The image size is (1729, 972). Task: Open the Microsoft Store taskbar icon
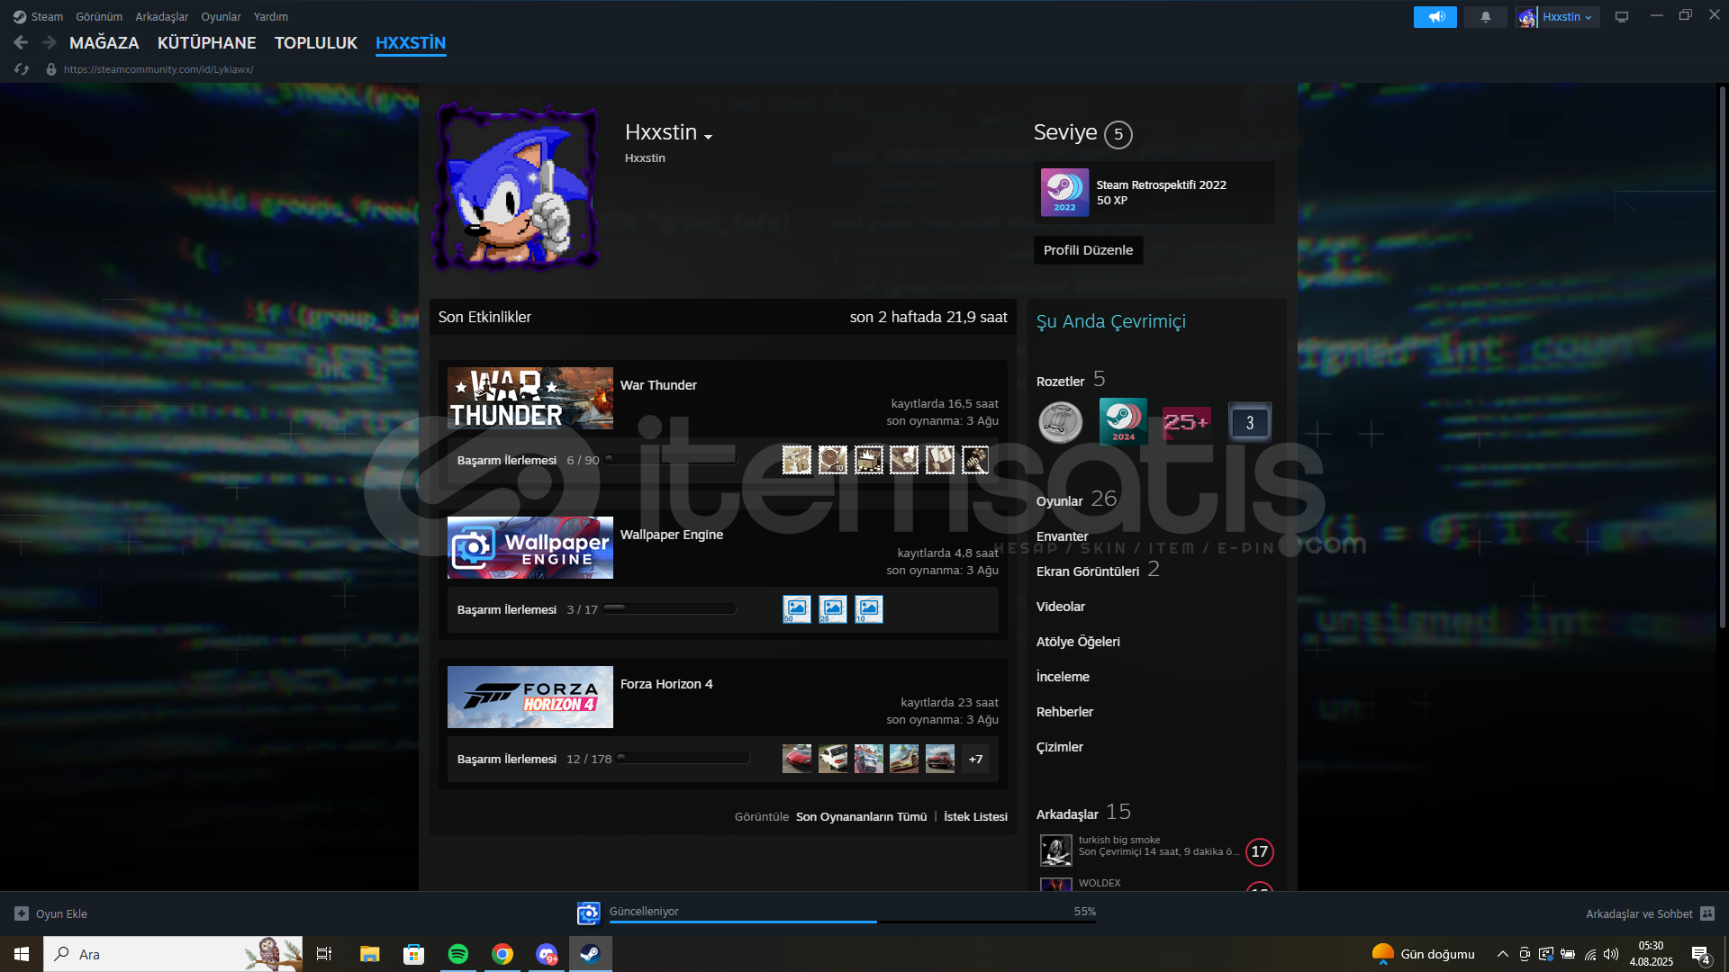413,954
